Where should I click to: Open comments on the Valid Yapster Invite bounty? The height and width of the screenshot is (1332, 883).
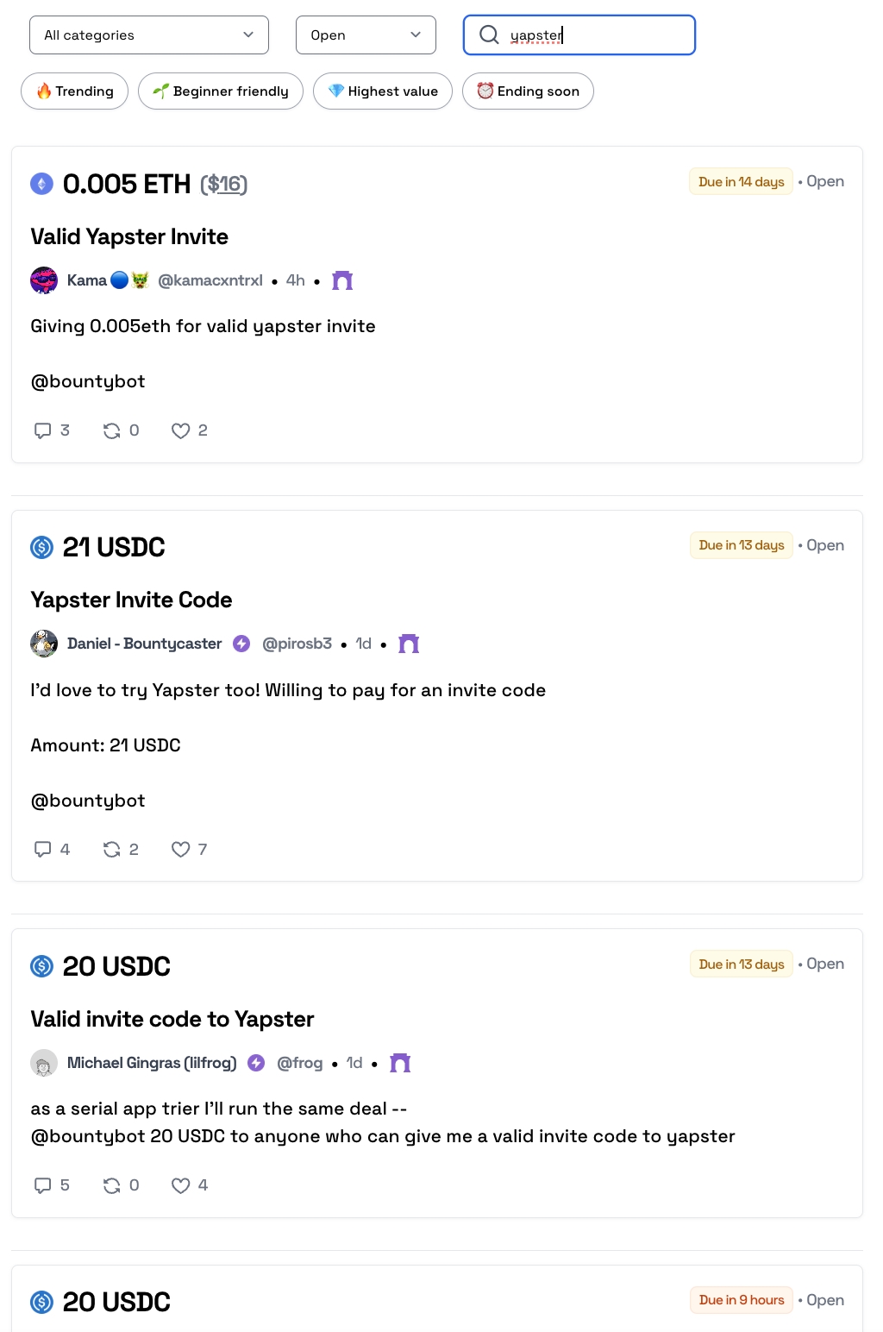[44, 430]
